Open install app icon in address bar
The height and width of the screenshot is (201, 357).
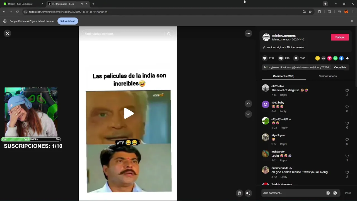coord(304,12)
